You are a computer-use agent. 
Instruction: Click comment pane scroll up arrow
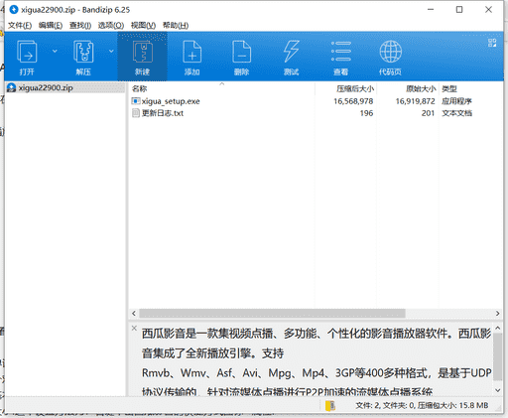point(498,328)
